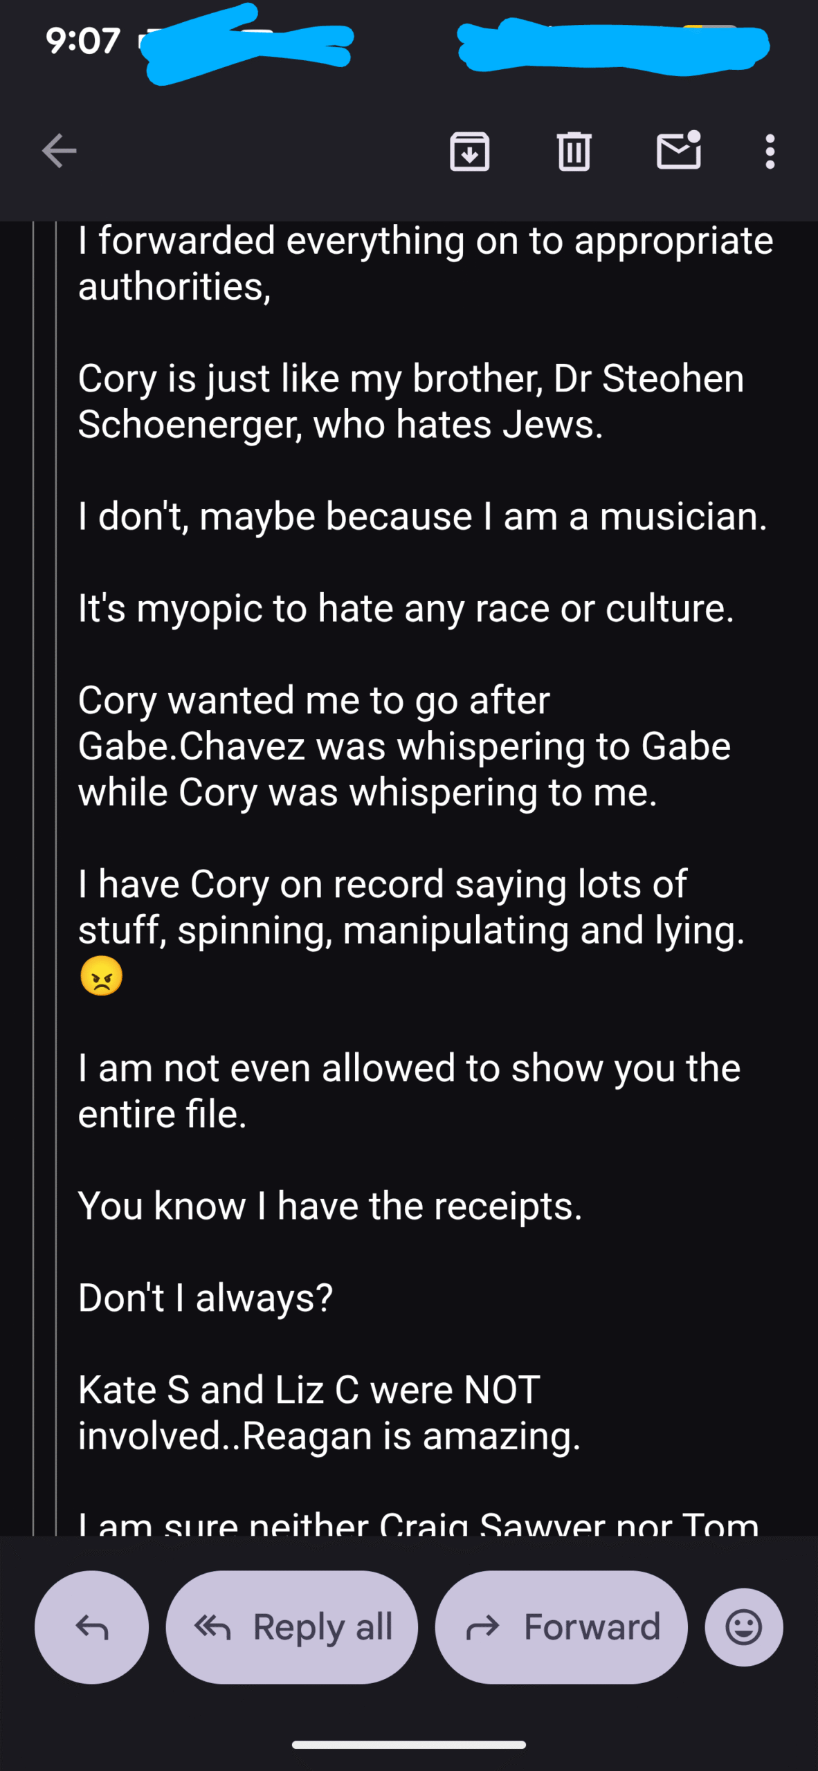Tap the home gesture bar
This screenshot has width=818, height=1771.
(x=408, y=1744)
